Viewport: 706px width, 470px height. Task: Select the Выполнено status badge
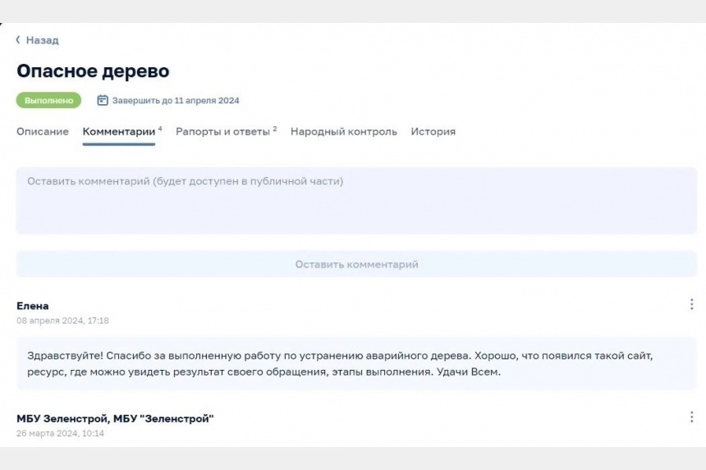tap(48, 100)
